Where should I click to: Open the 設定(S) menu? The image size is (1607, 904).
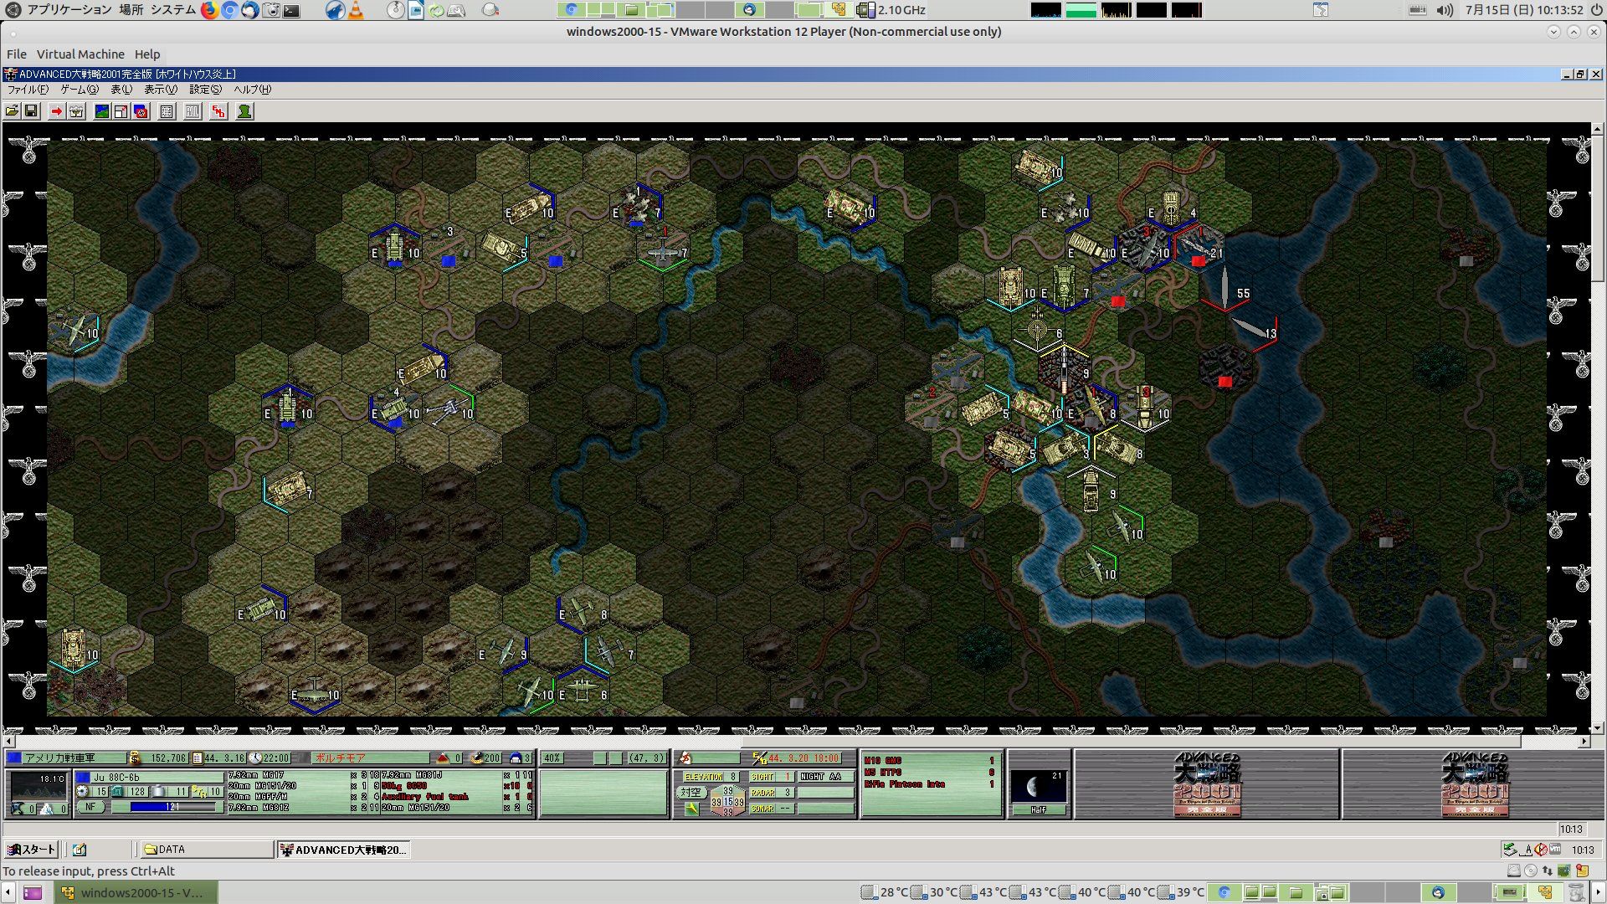click(x=205, y=90)
